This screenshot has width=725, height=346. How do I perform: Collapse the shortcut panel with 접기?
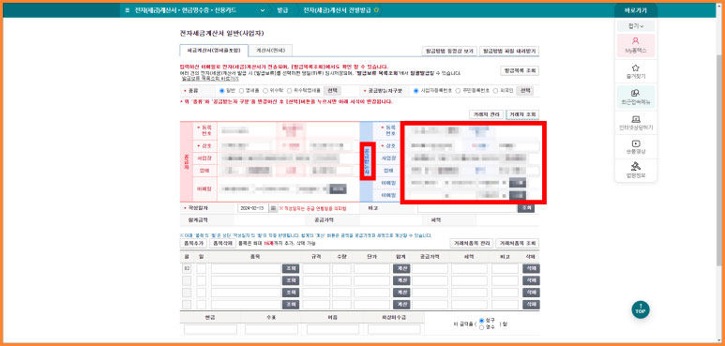click(x=635, y=26)
